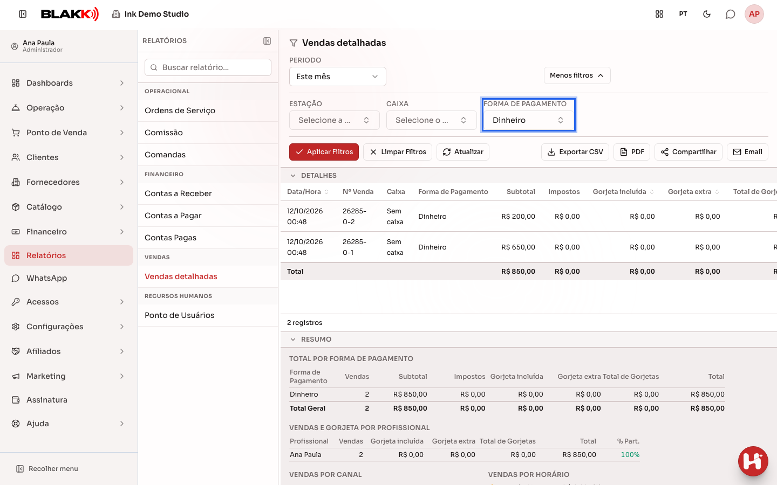Viewport: 777px width, 485px height.
Task: Click the Compartilhar share button
Action: 689,152
